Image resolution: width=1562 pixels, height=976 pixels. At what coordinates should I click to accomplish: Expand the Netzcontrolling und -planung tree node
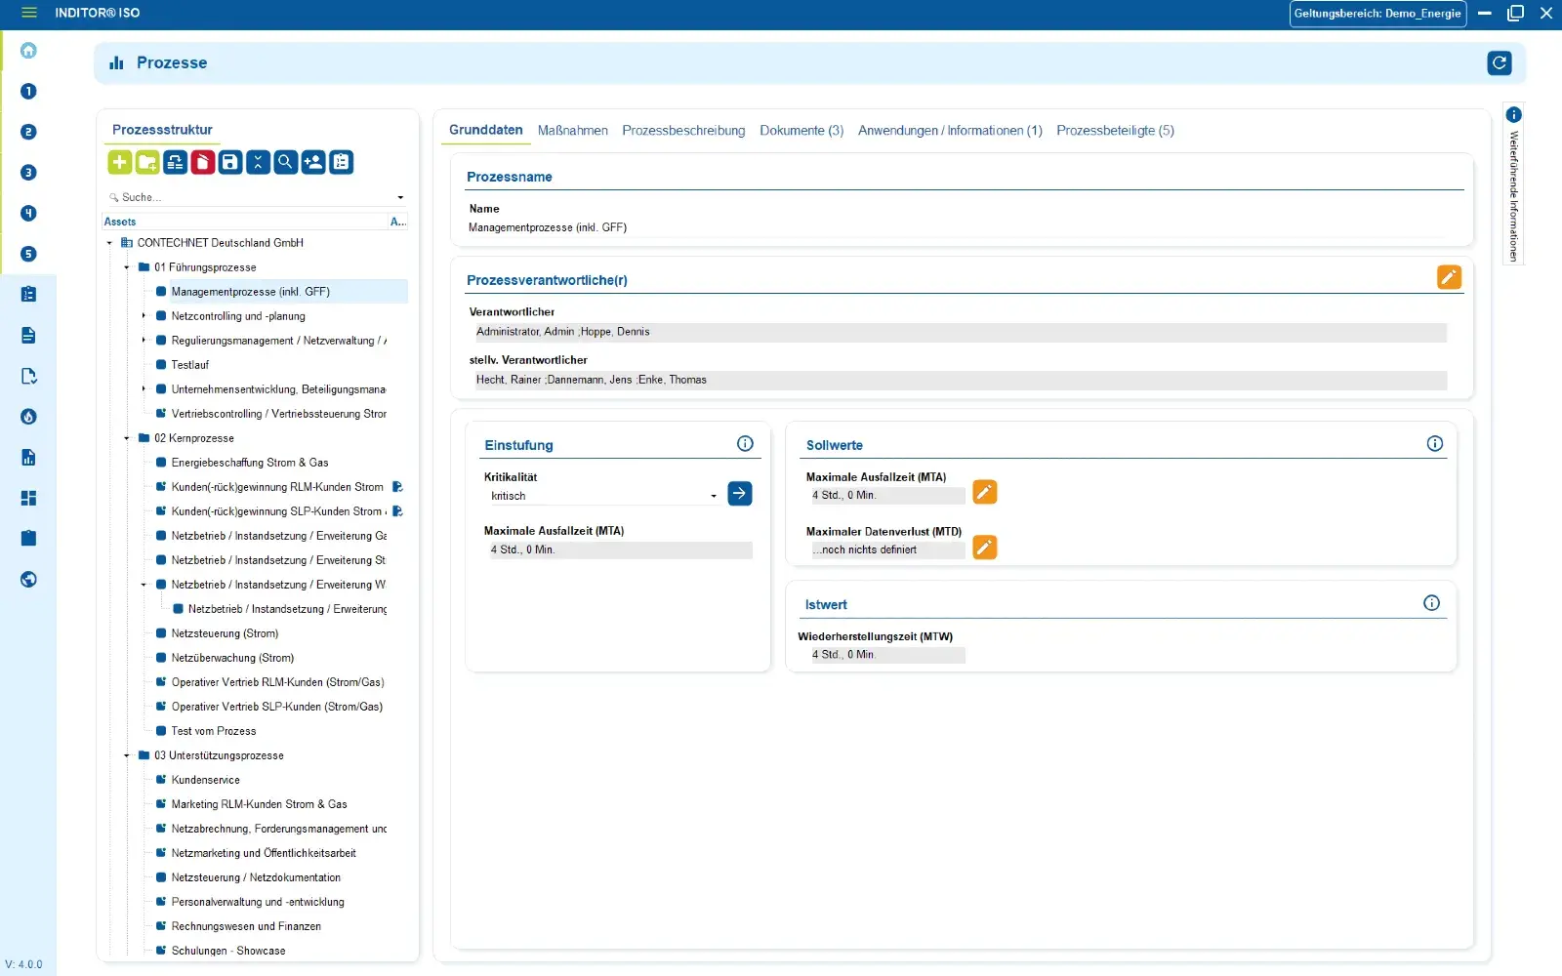(x=144, y=316)
